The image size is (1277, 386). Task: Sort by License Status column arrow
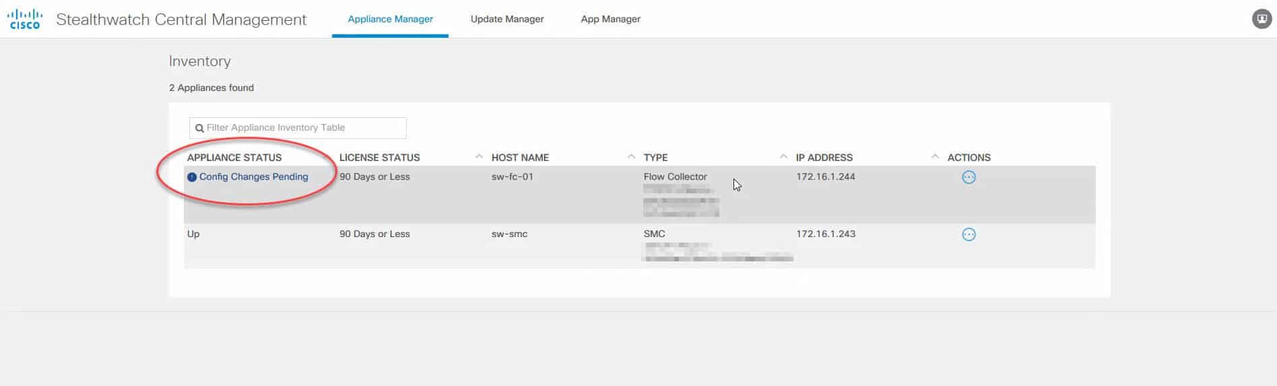pos(479,157)
